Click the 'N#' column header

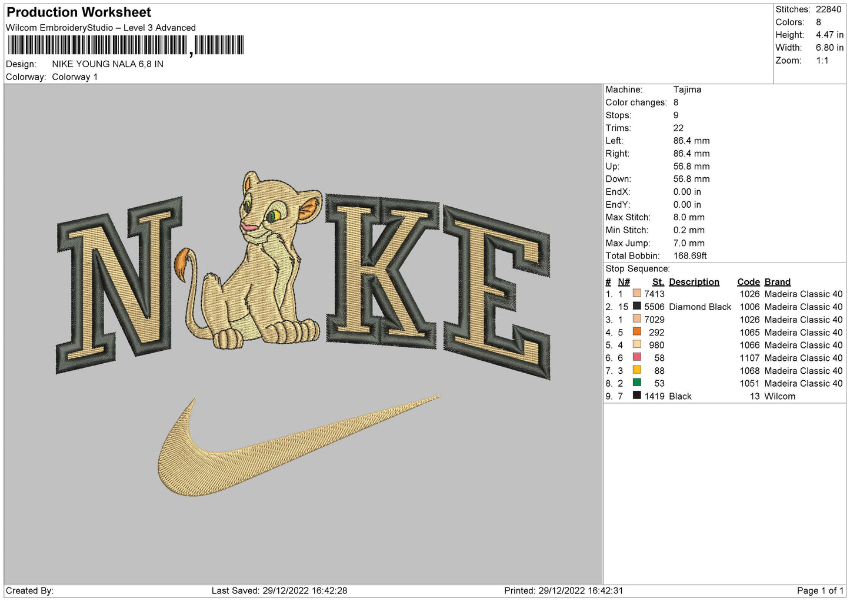(x=624, y=282)
